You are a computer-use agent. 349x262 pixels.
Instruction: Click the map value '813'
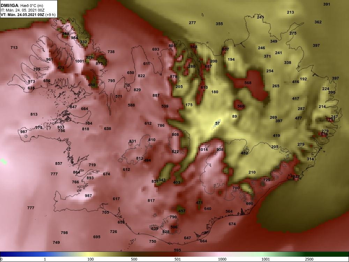[x=34, y=114]
